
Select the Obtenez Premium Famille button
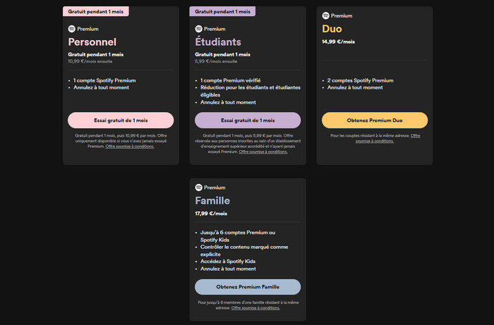[248, 287]
